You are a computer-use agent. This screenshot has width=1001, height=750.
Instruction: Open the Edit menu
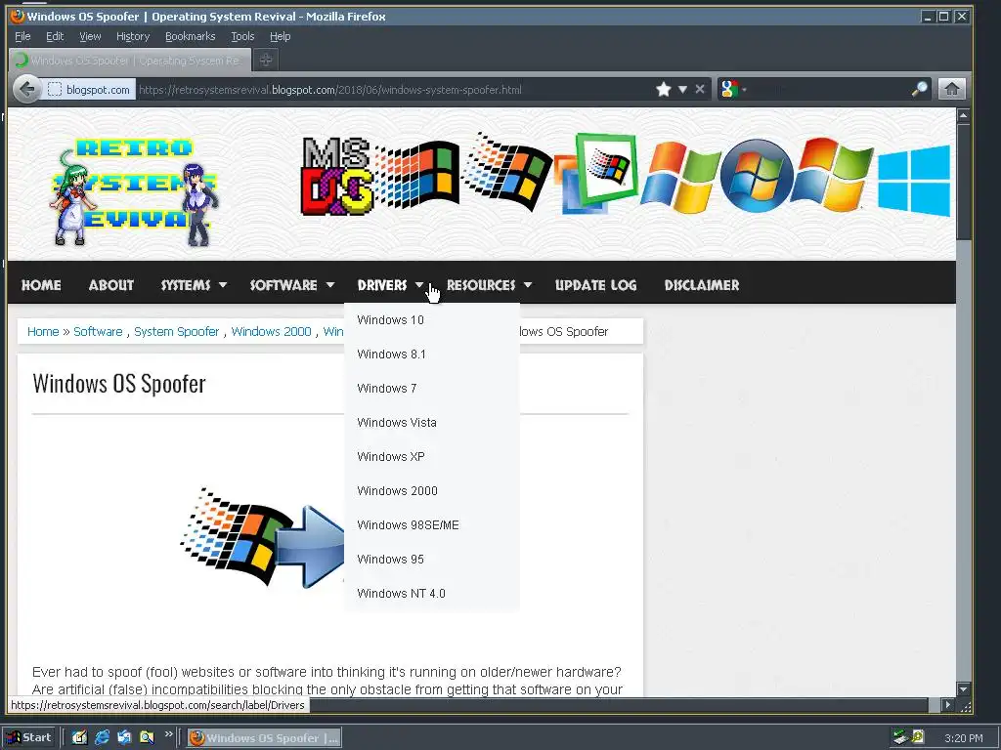(55, 36)
